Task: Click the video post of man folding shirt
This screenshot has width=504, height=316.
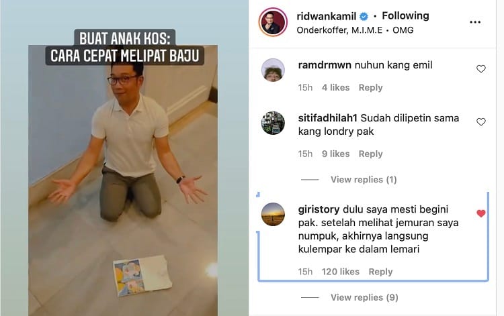Action: pos(123,180)
